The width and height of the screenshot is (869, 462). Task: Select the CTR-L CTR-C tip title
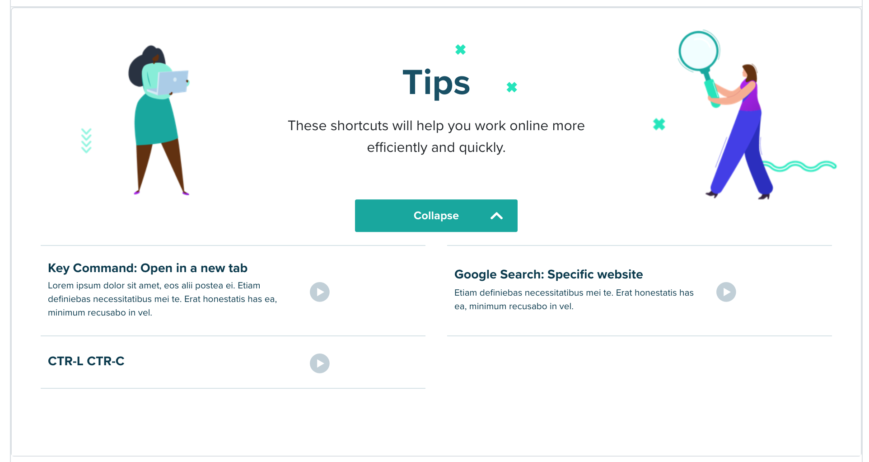tap(86, 361)
